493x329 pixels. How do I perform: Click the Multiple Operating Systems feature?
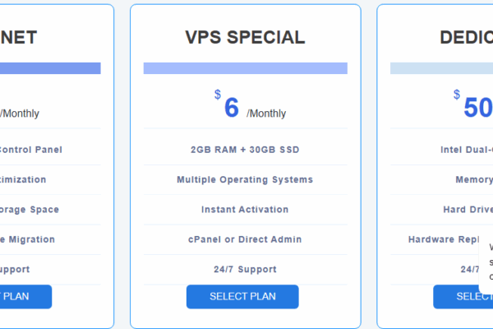pos(245,179)
